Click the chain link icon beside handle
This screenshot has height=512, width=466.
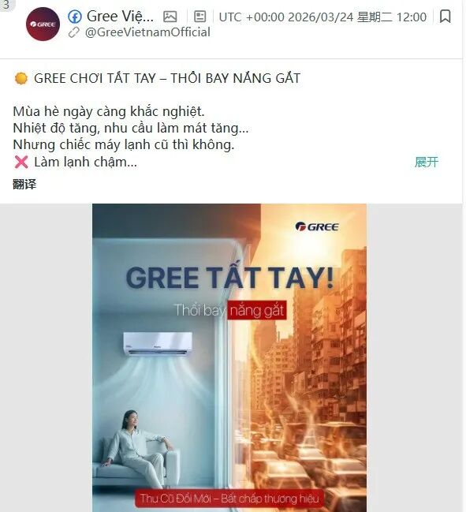74,32
